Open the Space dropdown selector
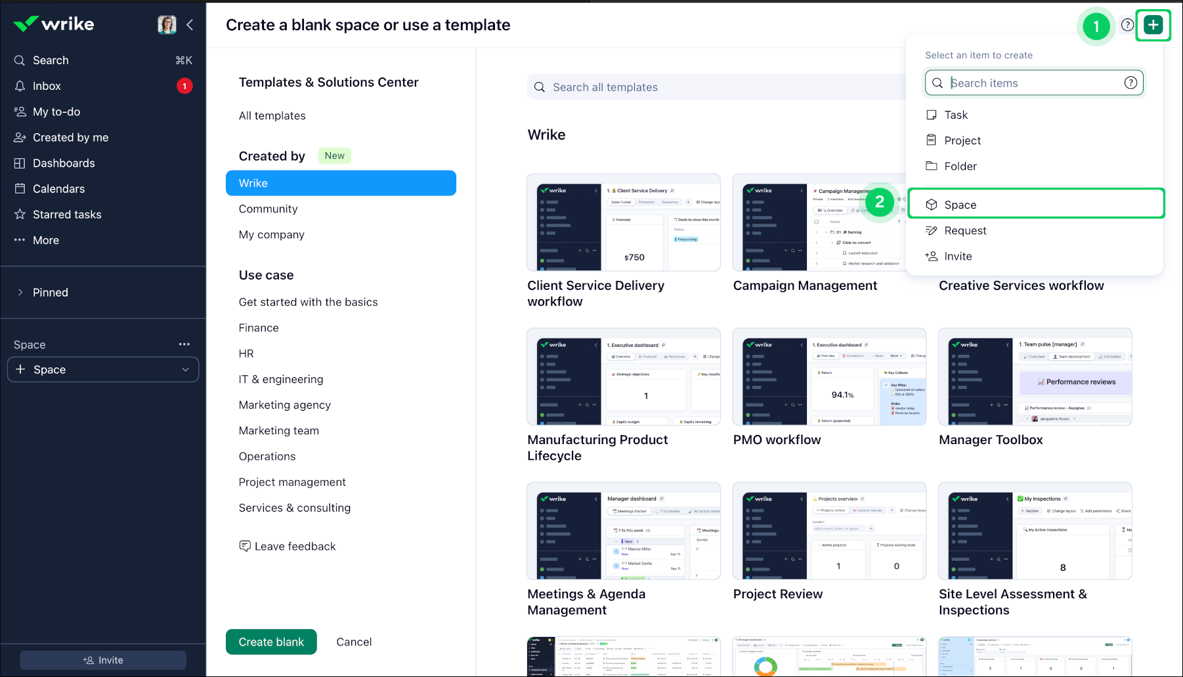 (103, 369)
